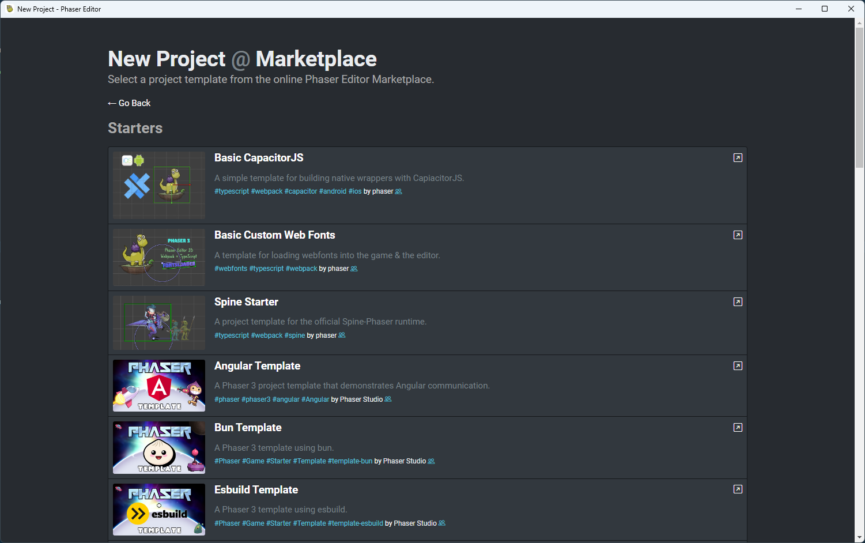Click #phaser3 tag in Angular row
The height and width of the screenshot is (543, 865).
coord(256,399)
